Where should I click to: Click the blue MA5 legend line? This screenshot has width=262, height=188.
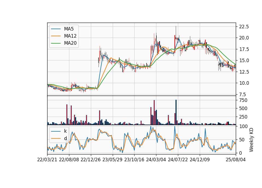[x=56, y=29]
